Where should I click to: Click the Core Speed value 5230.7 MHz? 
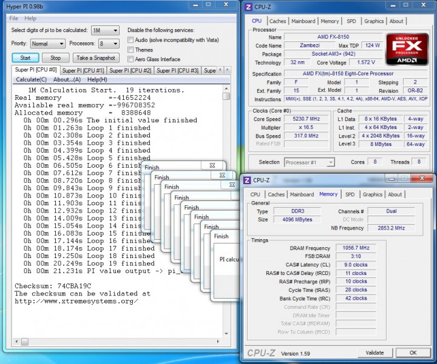tap(306, 119)
